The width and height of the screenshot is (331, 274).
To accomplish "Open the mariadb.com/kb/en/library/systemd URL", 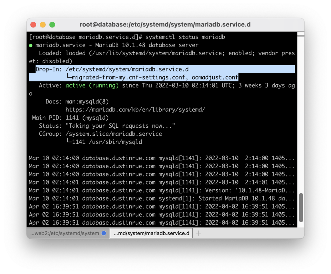I will (135, 110).
